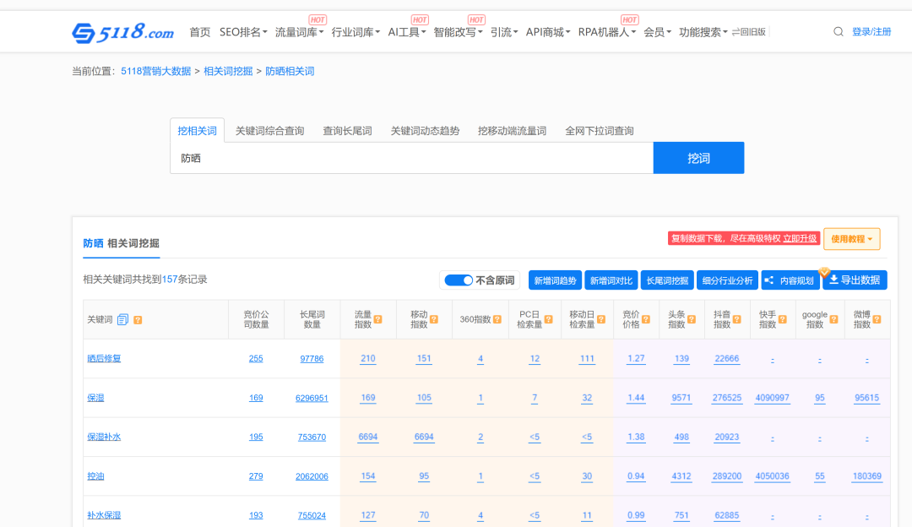Click the 5118.com logo

(122, 32)
